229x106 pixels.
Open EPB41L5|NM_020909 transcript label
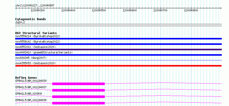point(29,94)
